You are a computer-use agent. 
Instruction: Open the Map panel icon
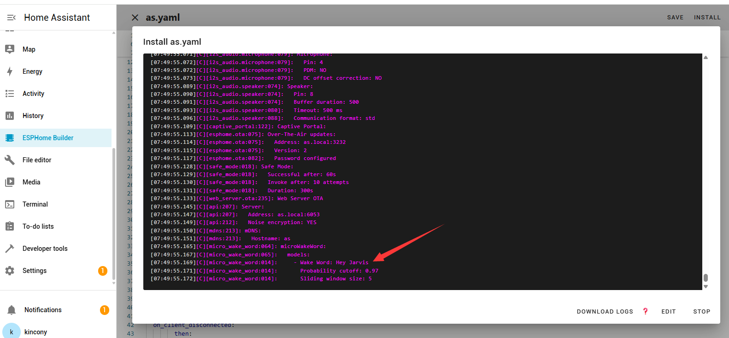pos(10,49)
